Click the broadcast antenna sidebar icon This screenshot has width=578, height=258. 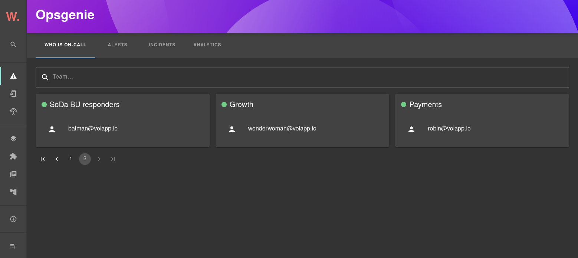pyautogui.click(x=13, y=112)
